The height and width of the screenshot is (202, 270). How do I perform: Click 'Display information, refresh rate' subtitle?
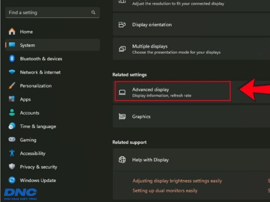click(162, 96)
